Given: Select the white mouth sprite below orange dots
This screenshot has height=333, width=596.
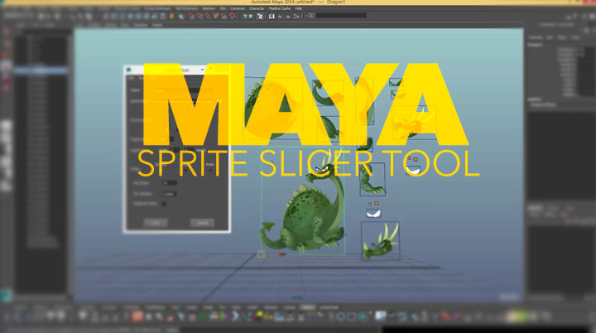Looking at the screenshot, I should [373, 214].
